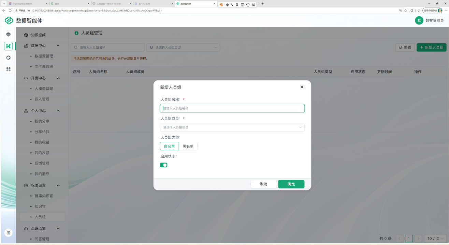Open the 10 / 页 page size dropdown

coord(435,239)
